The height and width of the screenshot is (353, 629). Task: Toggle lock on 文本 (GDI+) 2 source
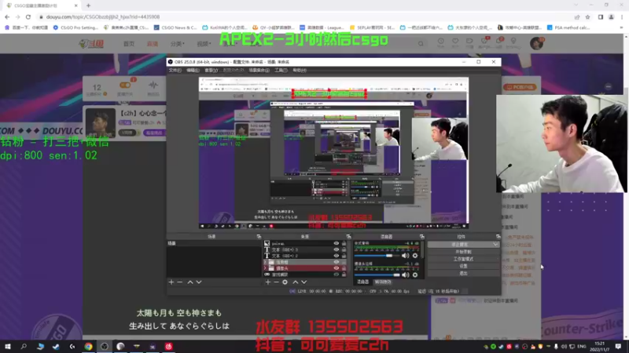344,256
